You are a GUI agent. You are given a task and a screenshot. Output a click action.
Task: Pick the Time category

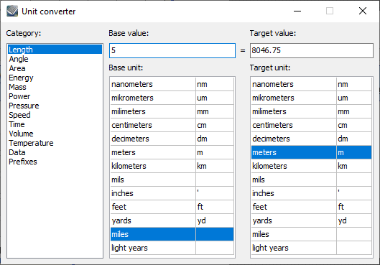pos(55,124)
